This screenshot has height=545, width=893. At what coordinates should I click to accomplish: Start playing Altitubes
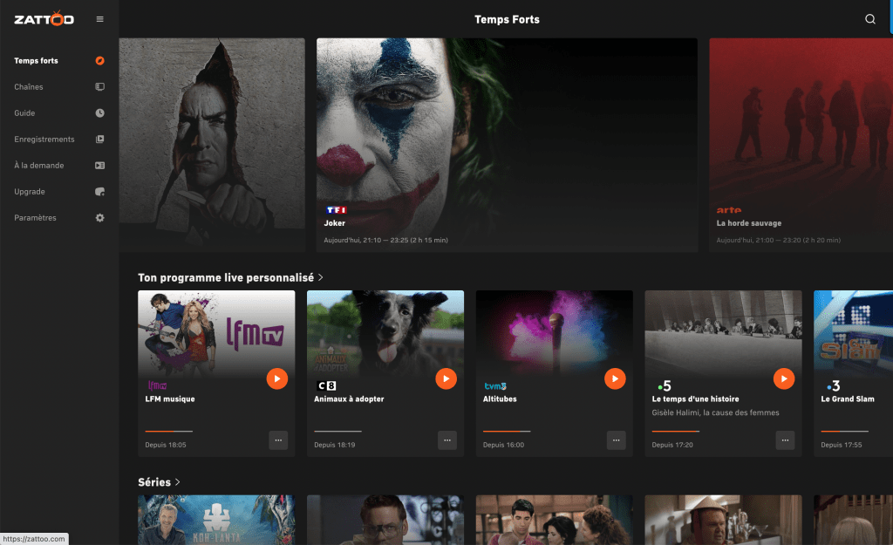pos(615,378)
